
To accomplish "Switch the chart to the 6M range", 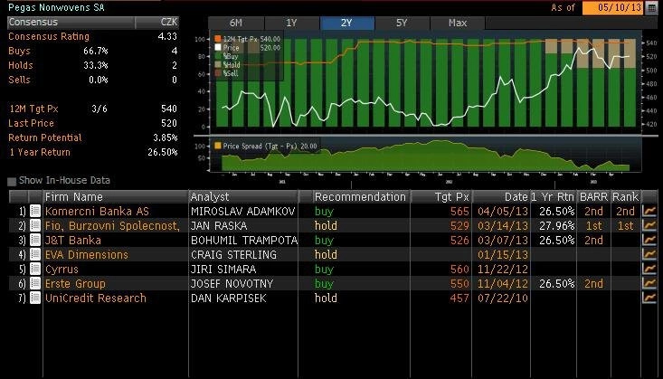I will [235, 22].
